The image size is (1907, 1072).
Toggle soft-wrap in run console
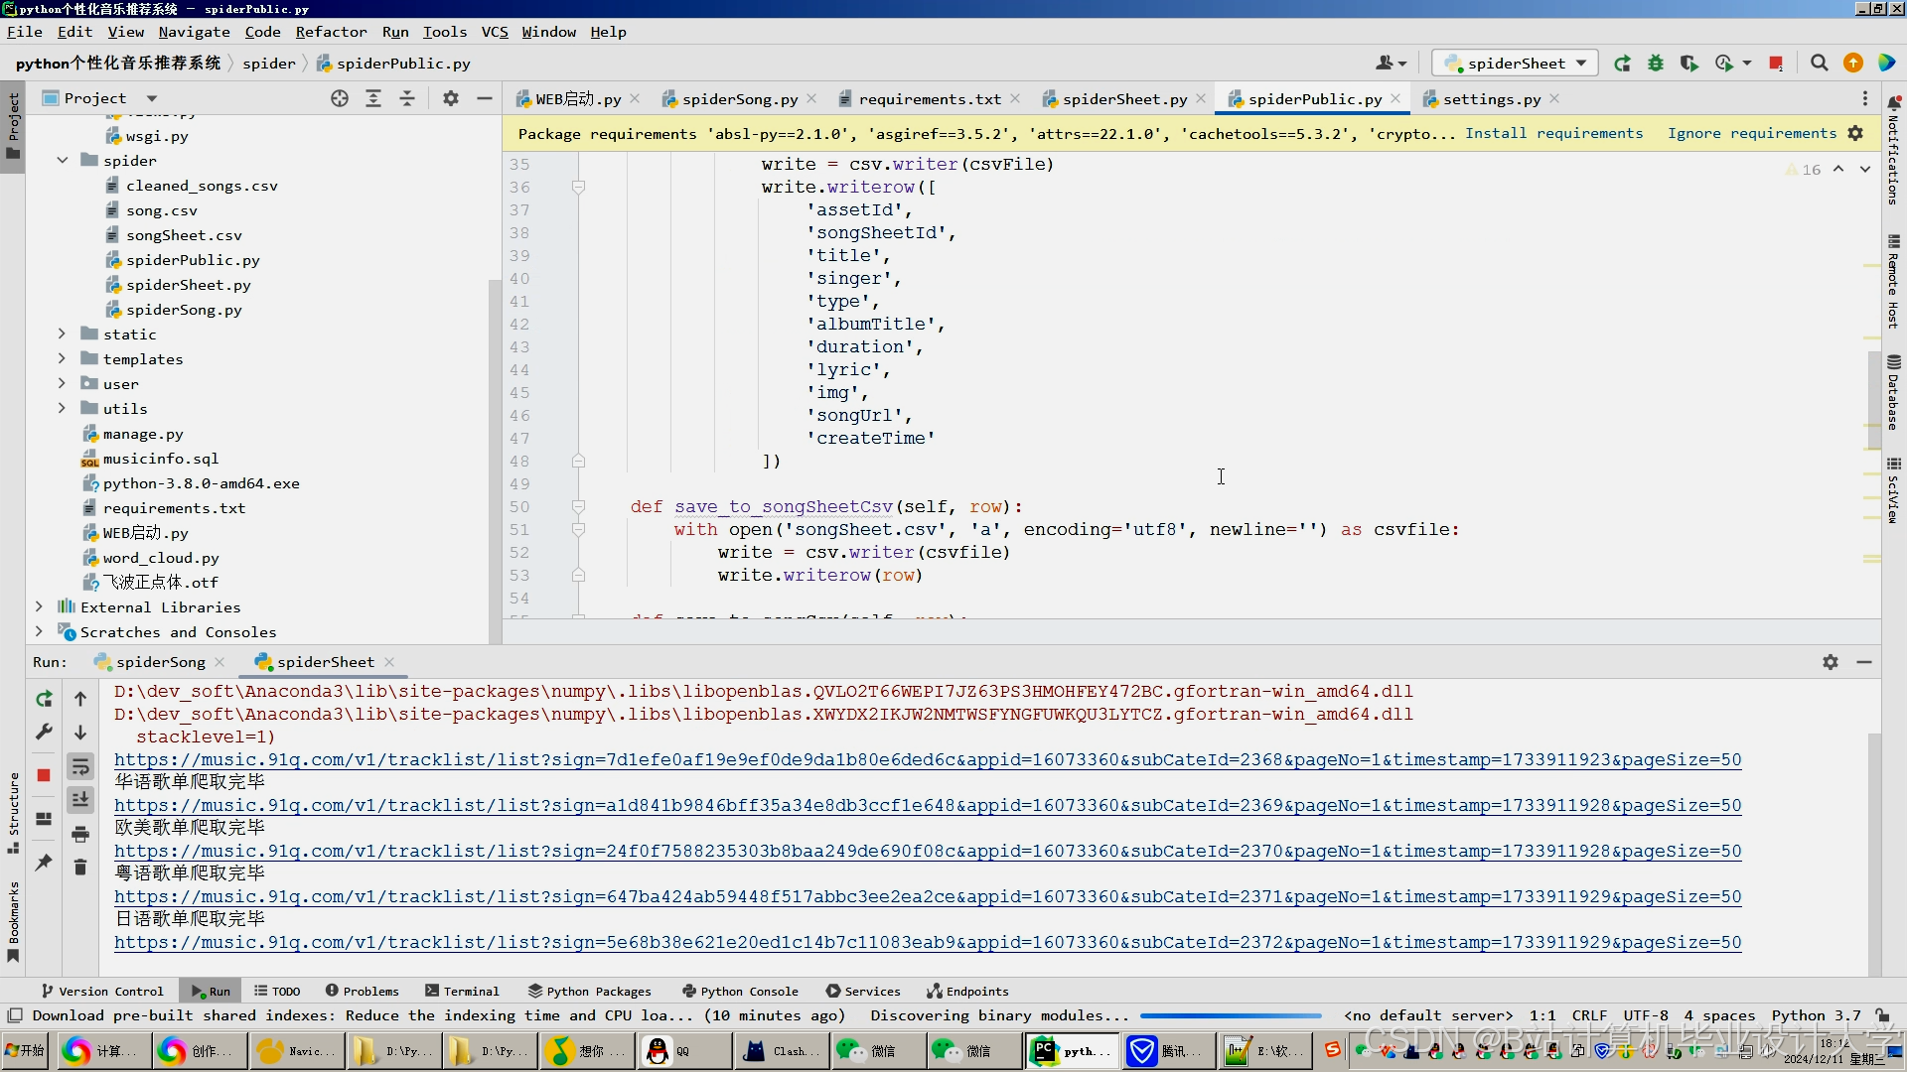[80, 766]
